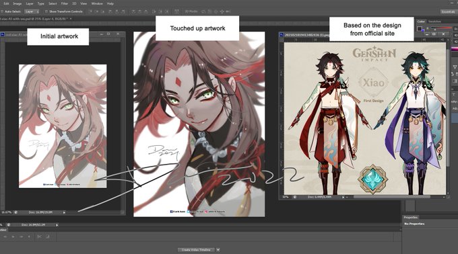Expand the Create Video Timeline dropdown arrow
The height and width of the screenshot is (254, 458).
(x=218, y=250)
